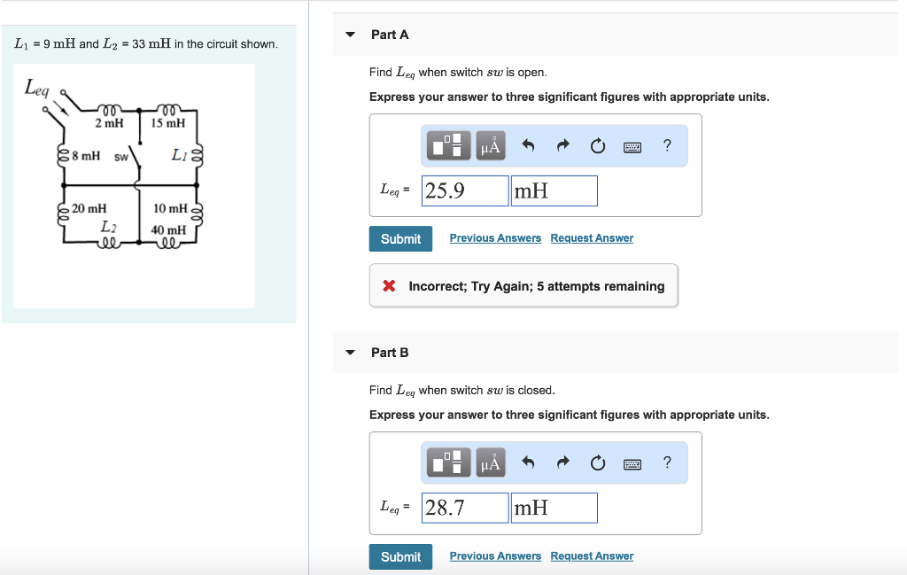Click the Part A heading text
The height and width of the screenshot is (575, 907).
(x=390, y=35)
